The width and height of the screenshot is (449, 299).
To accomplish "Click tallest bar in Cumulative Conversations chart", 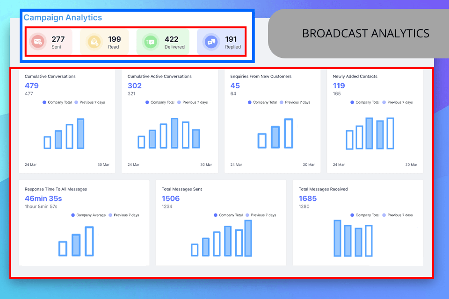I will 80,134.
